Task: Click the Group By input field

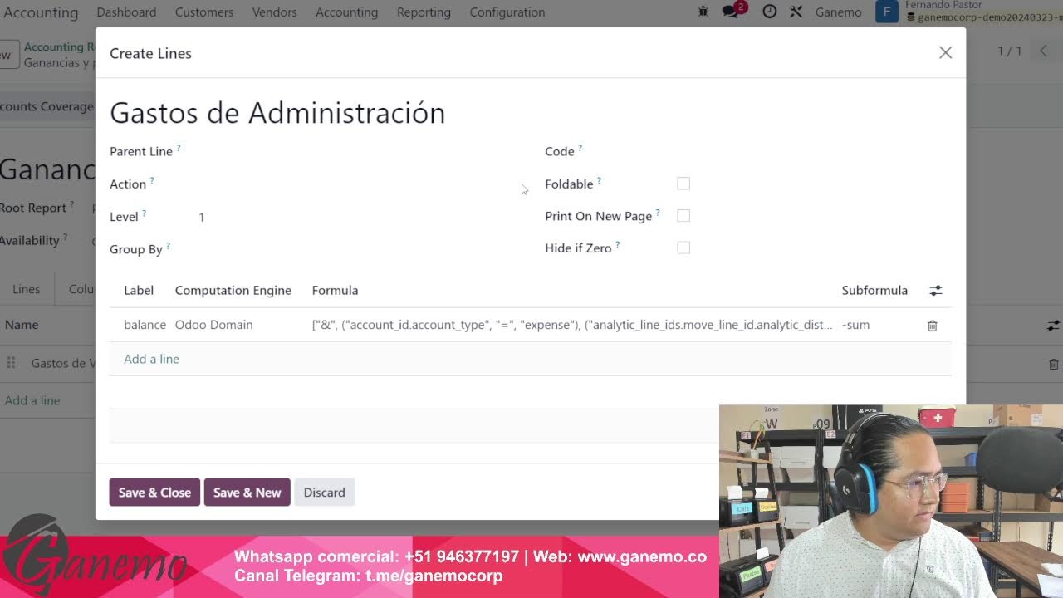Action: [x=355, y=249]
